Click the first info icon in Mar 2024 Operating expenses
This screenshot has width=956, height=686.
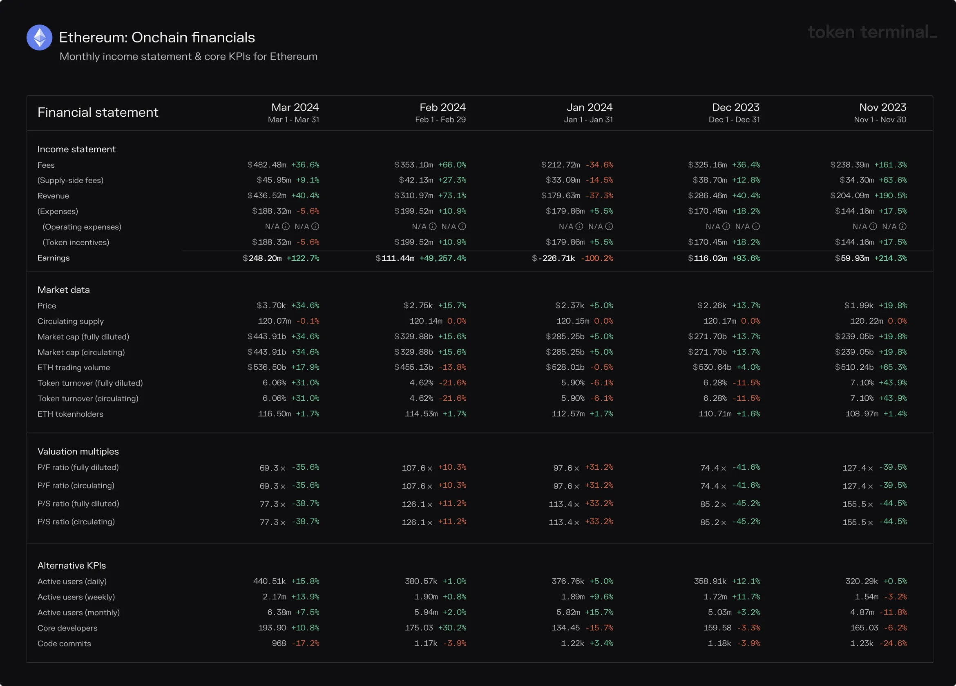[x=286, y=226]
